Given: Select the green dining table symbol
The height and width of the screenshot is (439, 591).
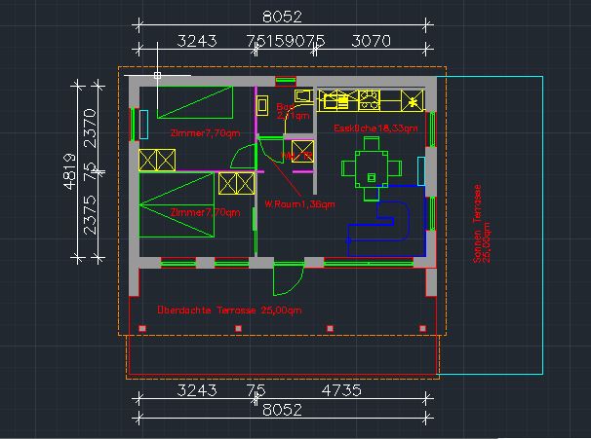Looking at the screenshot, I should [372, 168].
